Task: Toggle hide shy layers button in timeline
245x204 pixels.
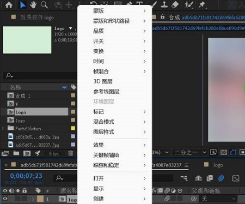Action: pyautogui.click(x=199, y=178)
